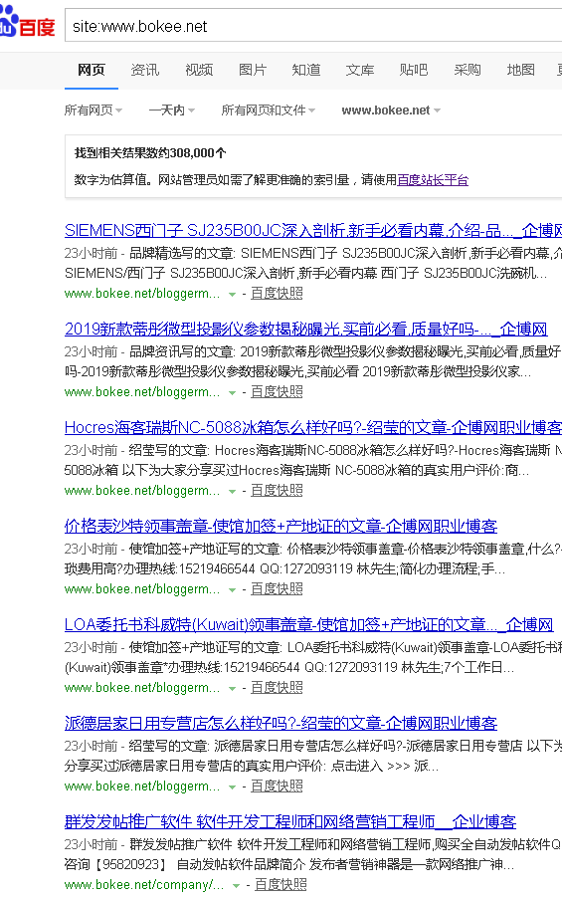Click the snippet 分享买过派德居家日用专营店的真实用户评价
Viewport: 562px width, 898px height.
coord(194,766)
